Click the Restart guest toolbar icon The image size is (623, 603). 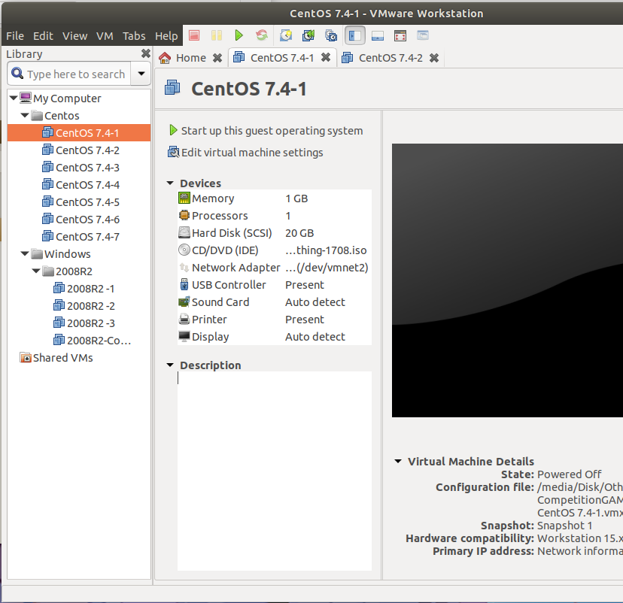click(262, 36)
